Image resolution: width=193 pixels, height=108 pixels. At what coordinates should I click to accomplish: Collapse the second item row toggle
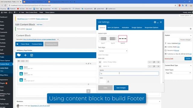(x=150, y=66)
